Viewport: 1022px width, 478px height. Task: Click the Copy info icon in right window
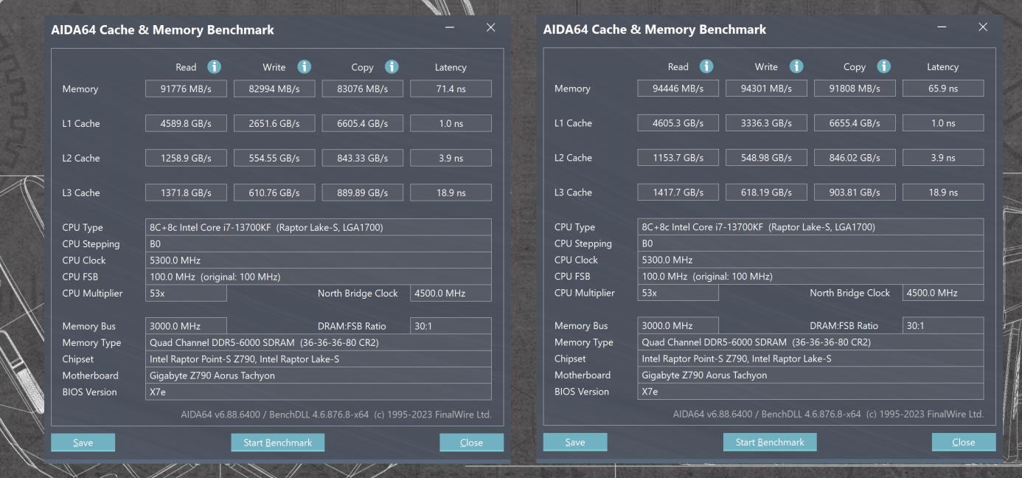[883, 66]
